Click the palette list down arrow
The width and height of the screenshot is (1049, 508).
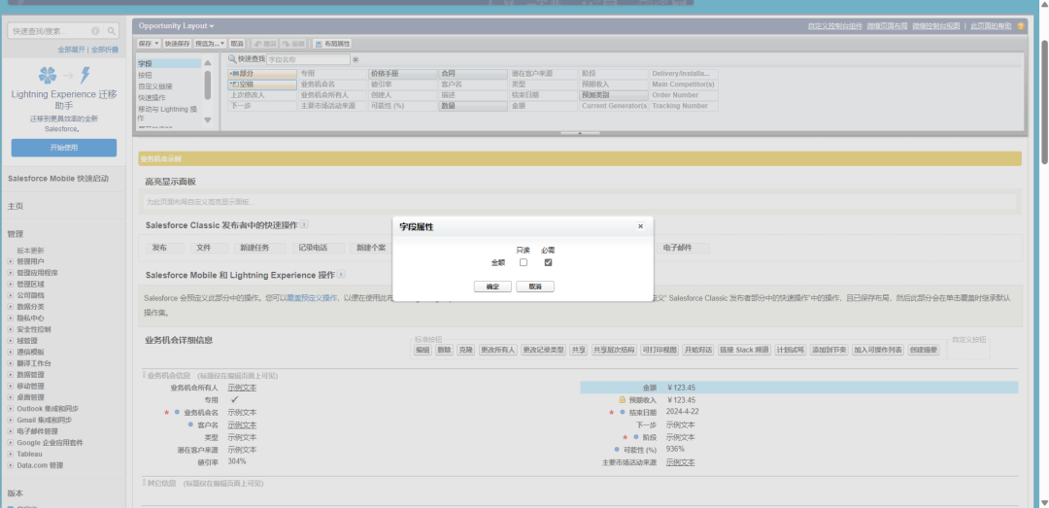click(208, 119)
